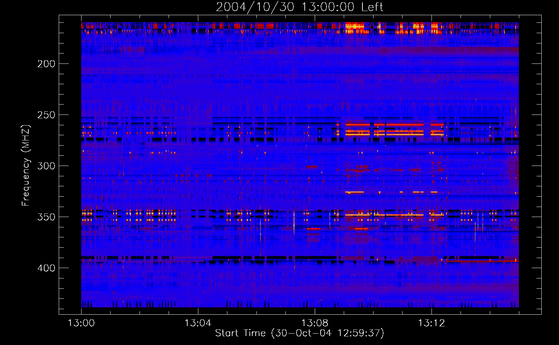Image resolution: width=559 pixels, height=345 pixels.
Task: Click the 13:12 time tick label
Action: pyautogui.click(x=432, y=323)
